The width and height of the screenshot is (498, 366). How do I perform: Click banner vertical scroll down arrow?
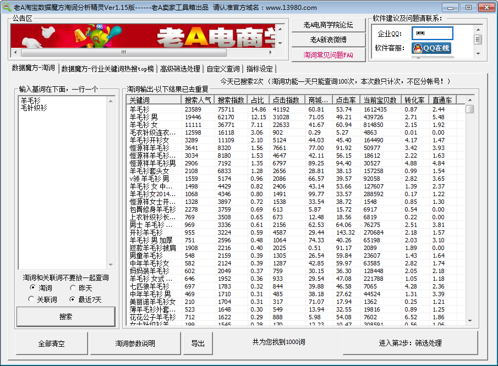(280, 43)
